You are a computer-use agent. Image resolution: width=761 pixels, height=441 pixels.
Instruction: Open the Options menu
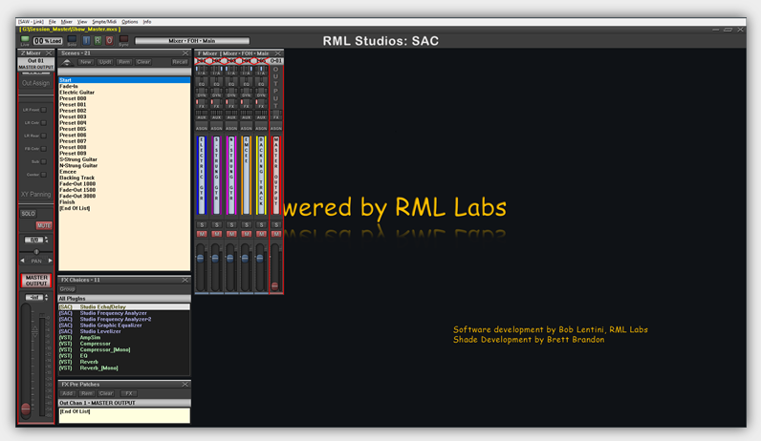click(x=129, y=21)
